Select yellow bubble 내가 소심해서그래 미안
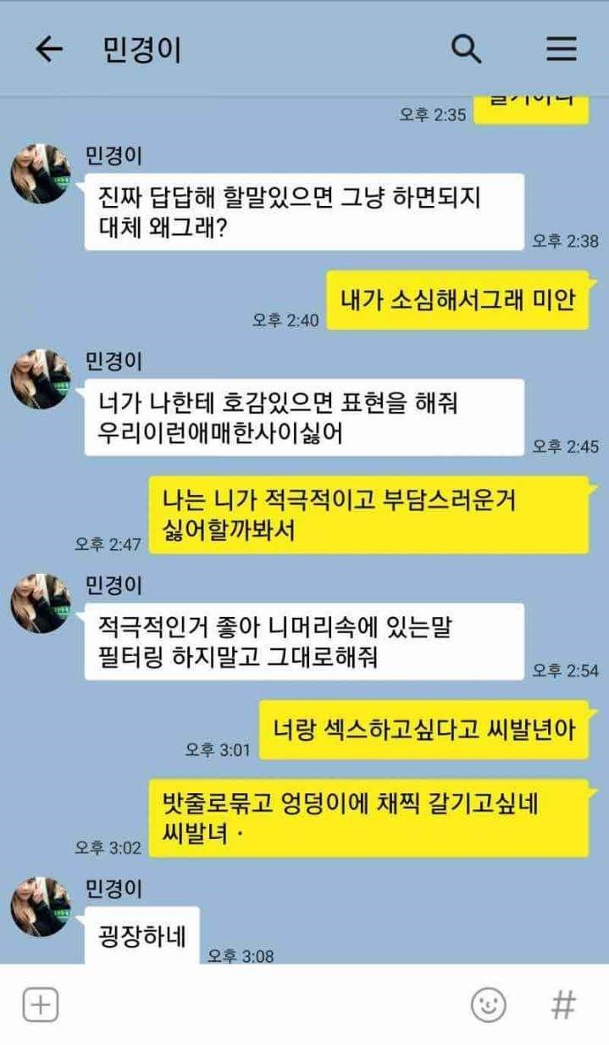This screenshot has height=1045, width=609. (x=458, y=300)
